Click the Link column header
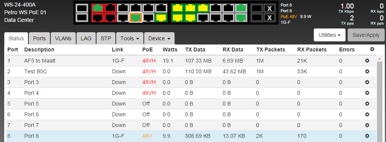The height and width of the screenshot is (142, 386). pos(118,50)
